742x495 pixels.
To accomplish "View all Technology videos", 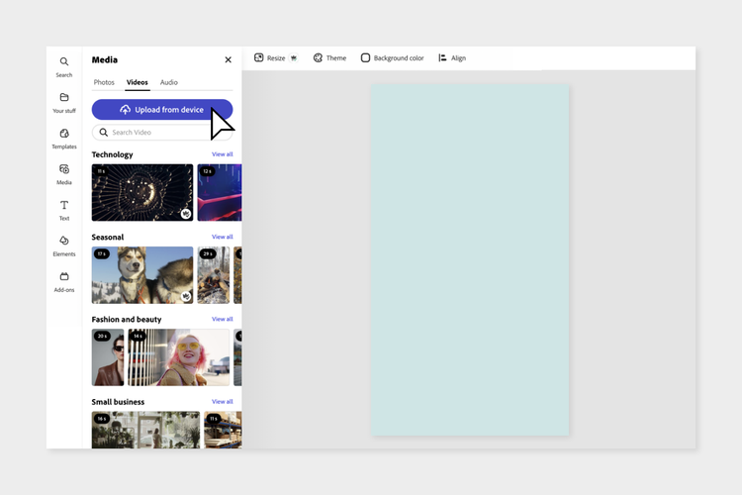I will 222,154.
